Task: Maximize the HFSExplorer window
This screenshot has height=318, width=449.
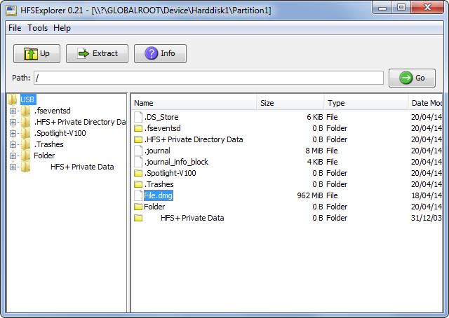Action: [401, 8]
